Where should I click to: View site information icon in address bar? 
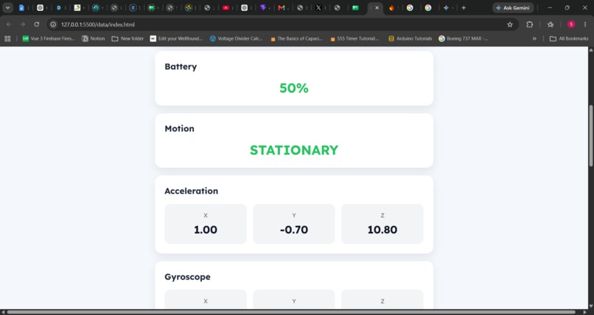pos(53,24)
